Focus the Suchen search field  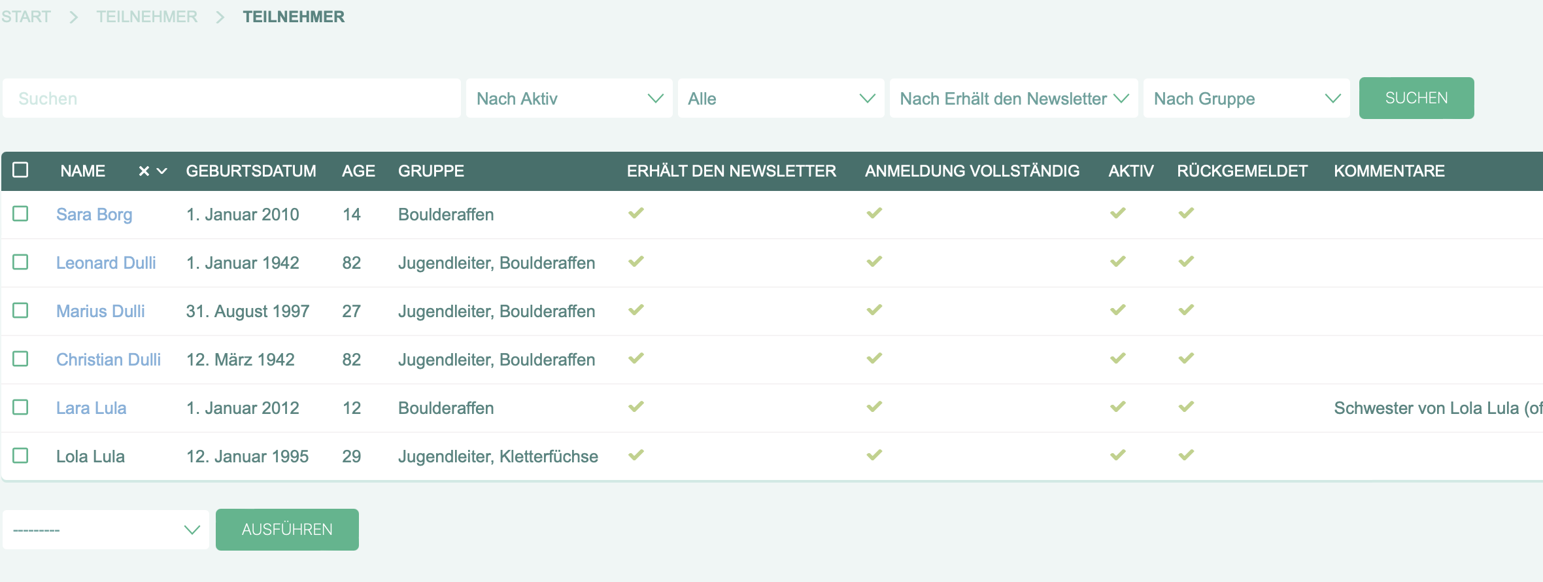(232, 99)
